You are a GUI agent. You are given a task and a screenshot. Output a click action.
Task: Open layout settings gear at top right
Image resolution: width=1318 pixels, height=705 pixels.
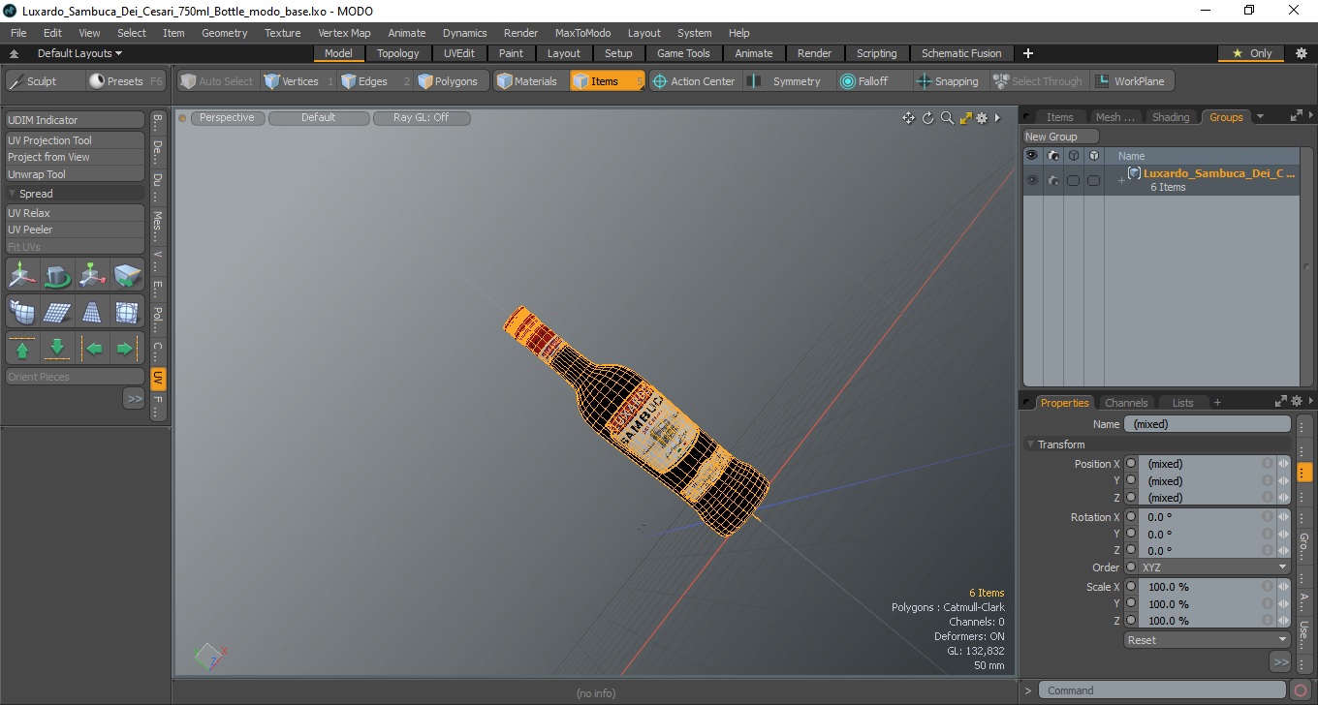point(1302,53)
